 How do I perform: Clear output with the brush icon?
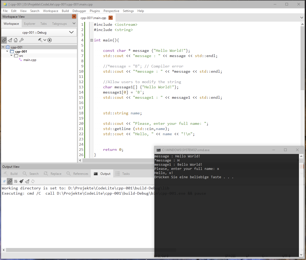21,182
